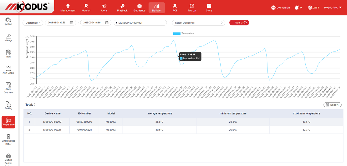Click the Total: 2 label
347x166 pixels.
[30, 105]
